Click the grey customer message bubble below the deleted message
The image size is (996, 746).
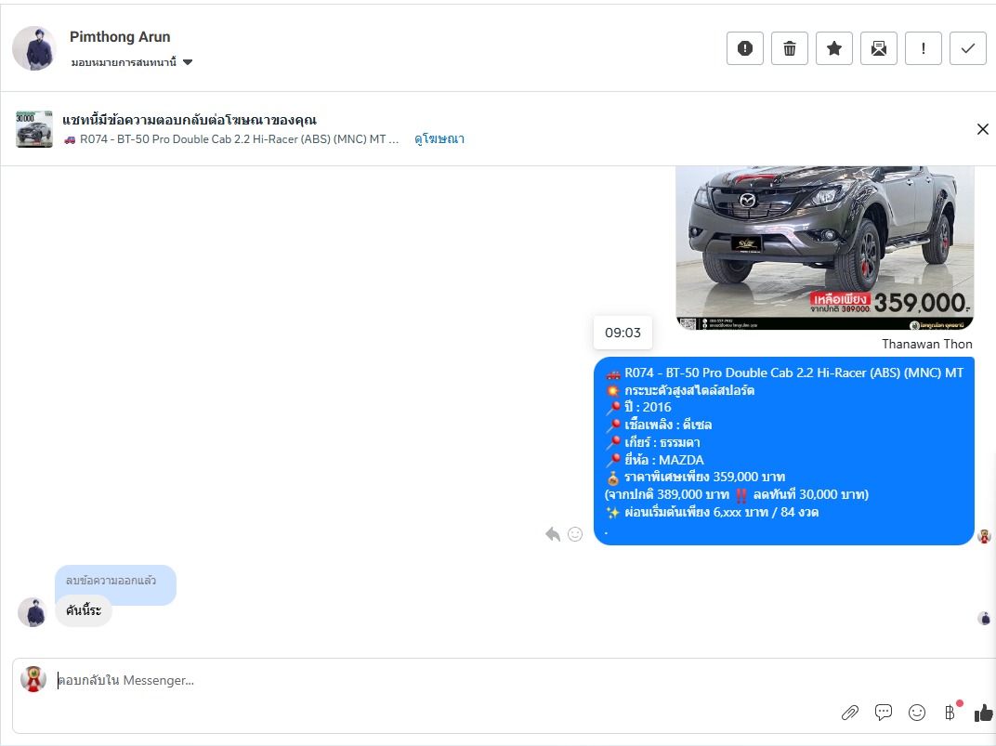[x=84, y=610]
